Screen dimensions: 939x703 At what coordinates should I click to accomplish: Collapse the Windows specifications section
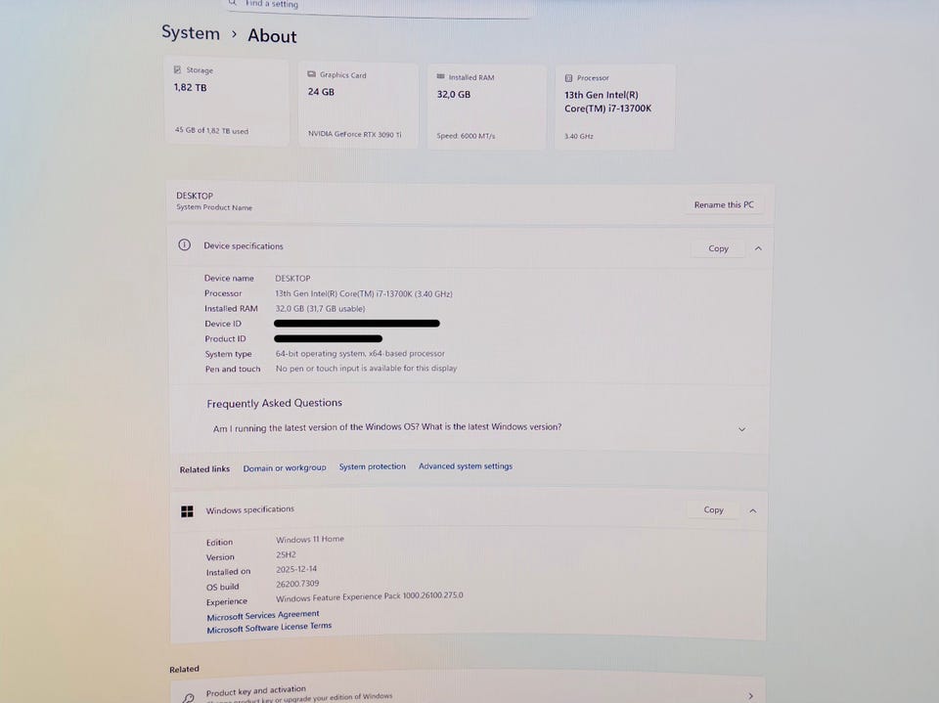coord(753,510)
